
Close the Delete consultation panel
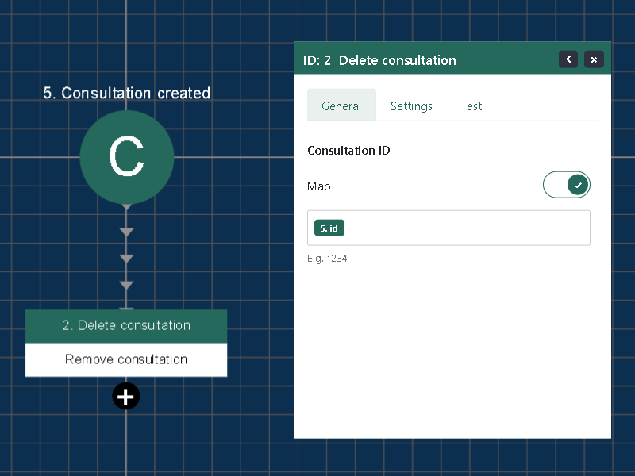pyautogui.click(x=594, y=59)
